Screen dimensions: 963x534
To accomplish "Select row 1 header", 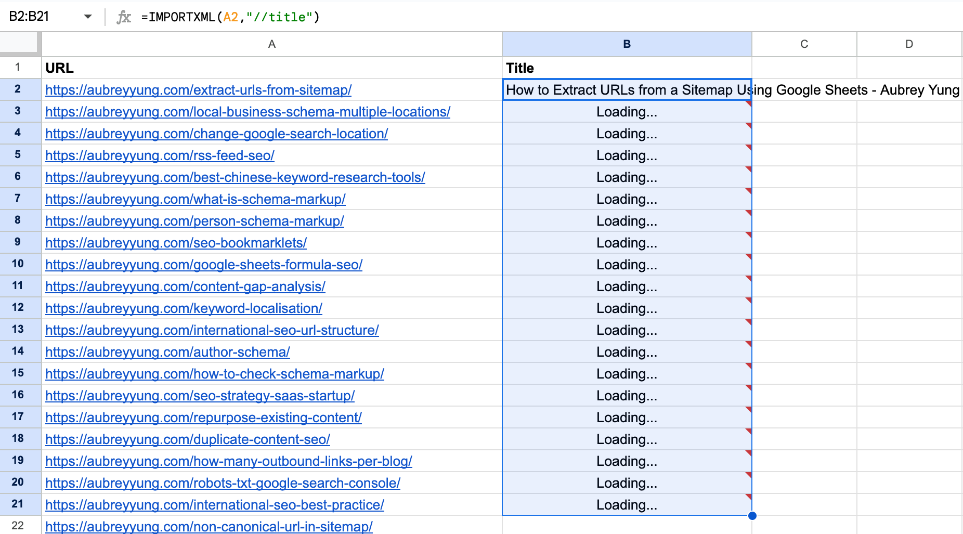I will click(x=18, y=68).
